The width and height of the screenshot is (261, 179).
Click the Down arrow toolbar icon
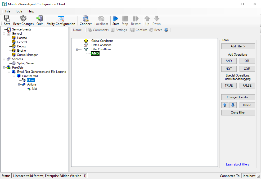156,19
